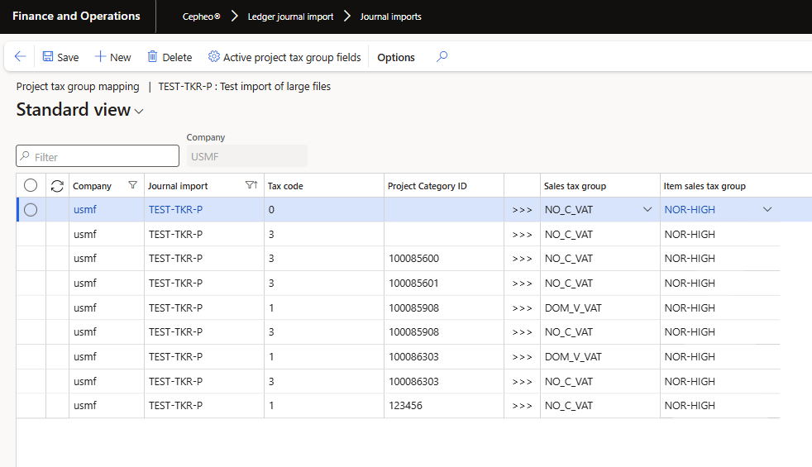Click the Save disk icon
The height and width of the screenshot is (467, 812).
(x=48, y=56)
